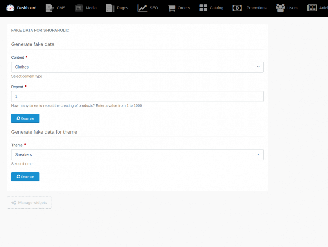Screen dimensions: 328x247
Task: Open the Dashboard menu label
Action: 27,8
